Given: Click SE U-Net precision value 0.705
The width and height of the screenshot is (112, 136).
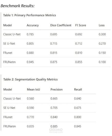Looking at the screenshot, I should [x=54, y=108].
